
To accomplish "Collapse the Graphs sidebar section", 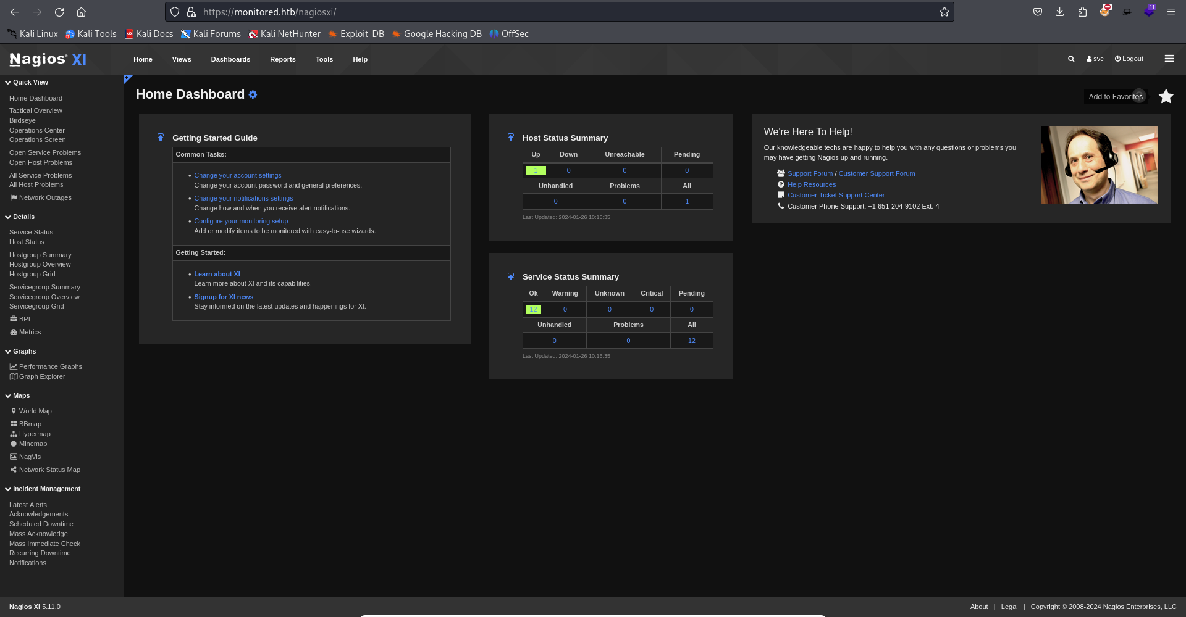I will pos(20,351).
